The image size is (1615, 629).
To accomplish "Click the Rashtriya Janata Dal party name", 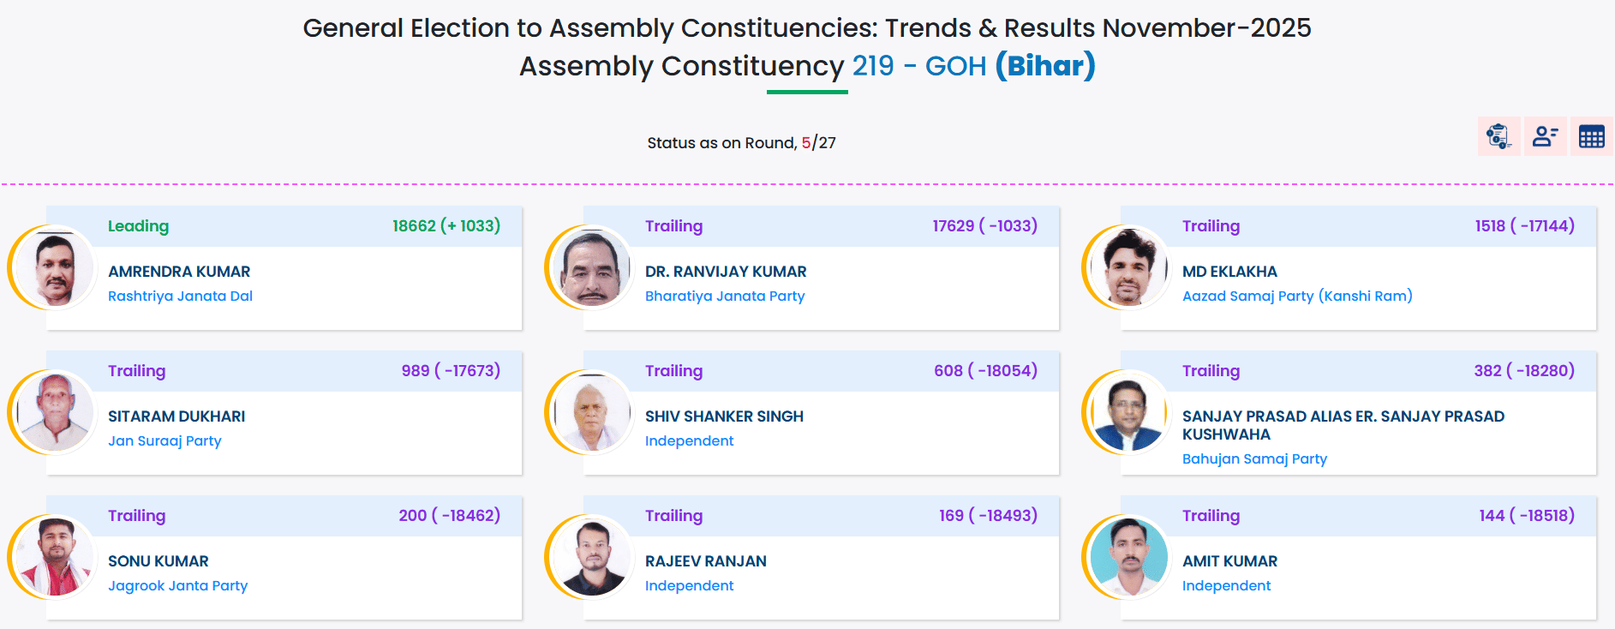I will pyautogui.click(x=180, y=297).
